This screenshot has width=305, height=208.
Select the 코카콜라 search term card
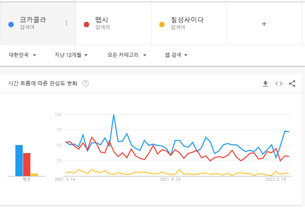(38, 23)
